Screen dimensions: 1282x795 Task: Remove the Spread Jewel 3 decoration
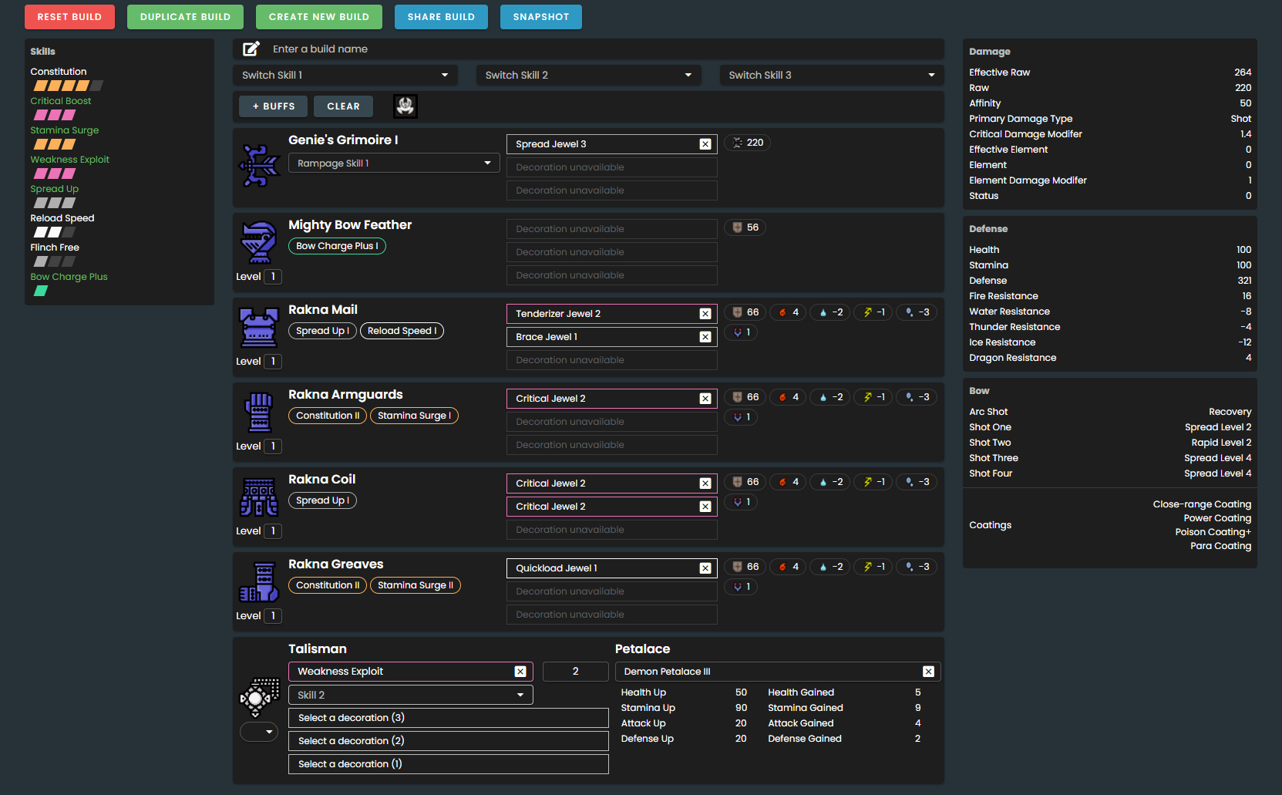(x=705, y=144)
